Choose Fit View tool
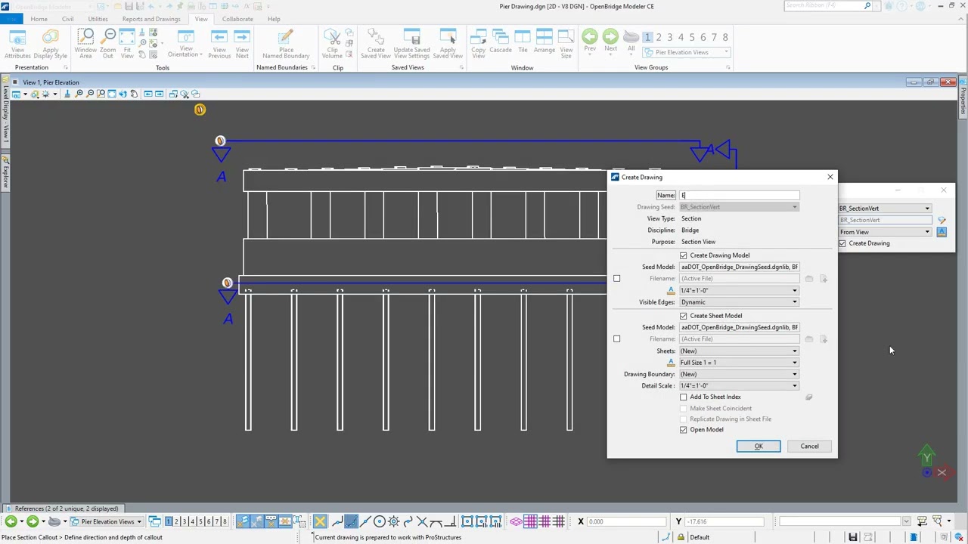Image resolution: width=968 pixels, height=544 pixels. pos(127,44)
